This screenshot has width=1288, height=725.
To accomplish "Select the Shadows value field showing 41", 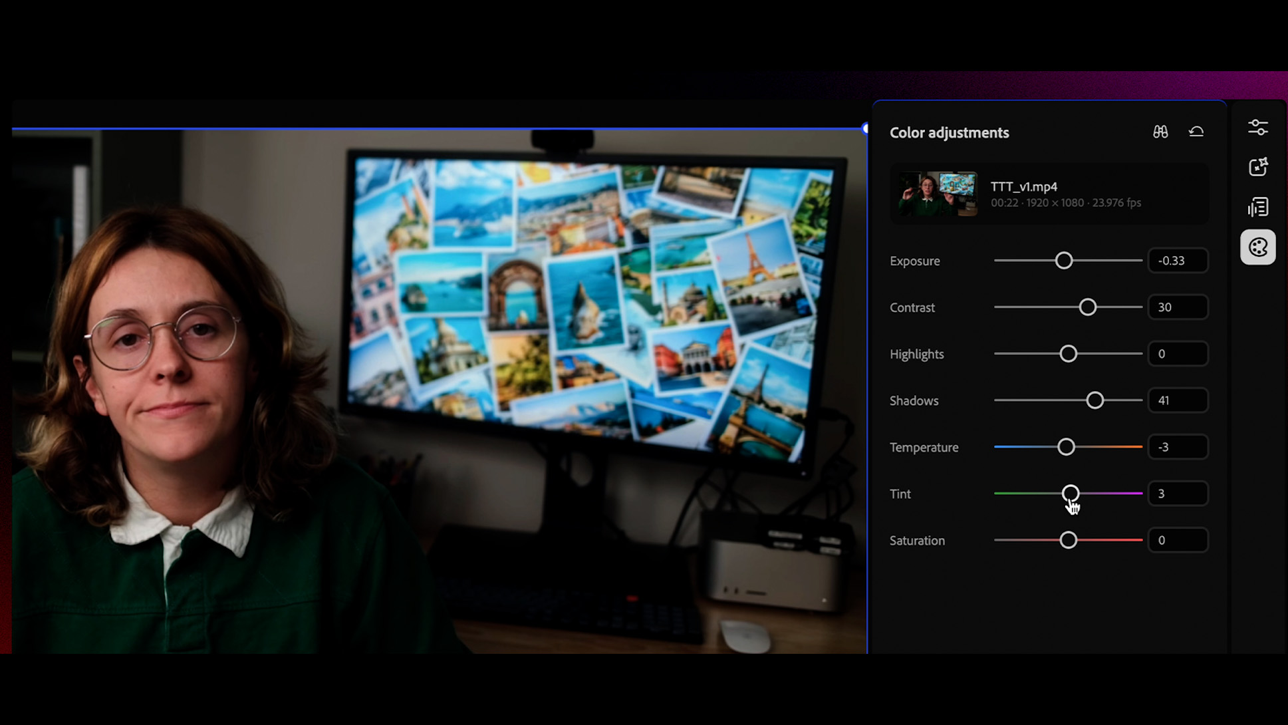I will [1177, 400].
